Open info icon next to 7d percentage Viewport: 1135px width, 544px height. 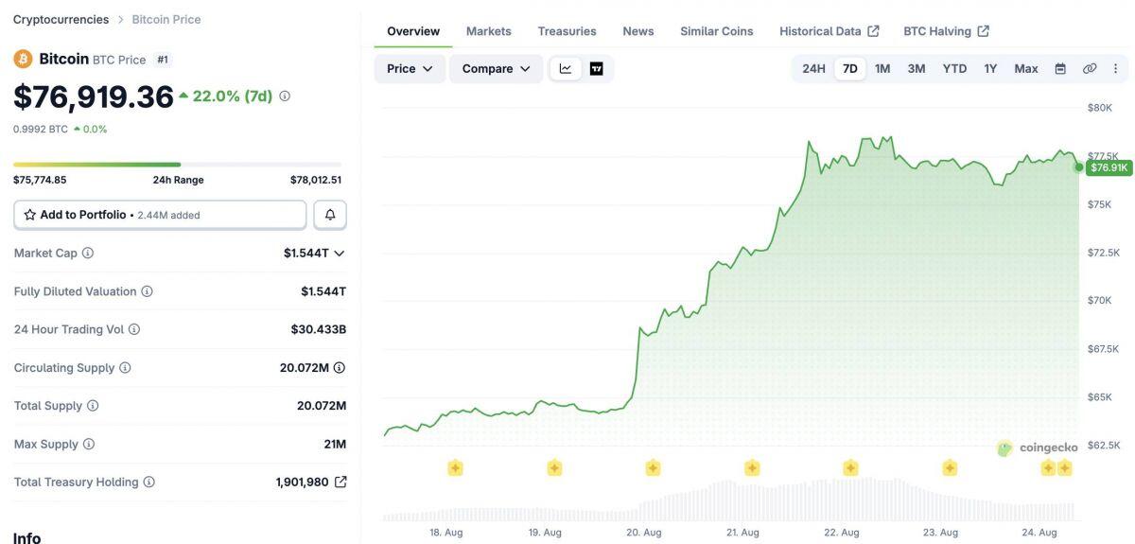coord(285,96)
